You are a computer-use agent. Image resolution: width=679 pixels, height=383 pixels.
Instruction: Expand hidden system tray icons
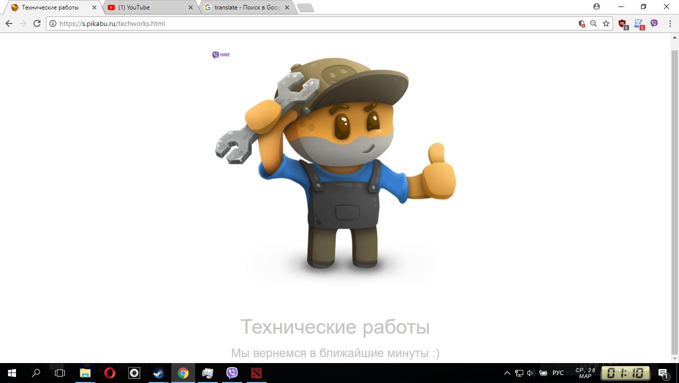pos(507,373)
